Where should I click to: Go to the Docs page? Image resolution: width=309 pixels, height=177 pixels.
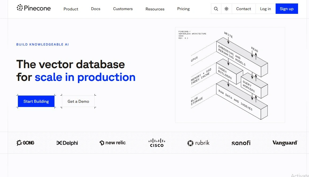96,9
